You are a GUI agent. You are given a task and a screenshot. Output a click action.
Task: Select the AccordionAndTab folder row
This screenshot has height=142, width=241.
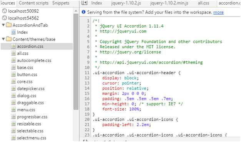(30, 25)
